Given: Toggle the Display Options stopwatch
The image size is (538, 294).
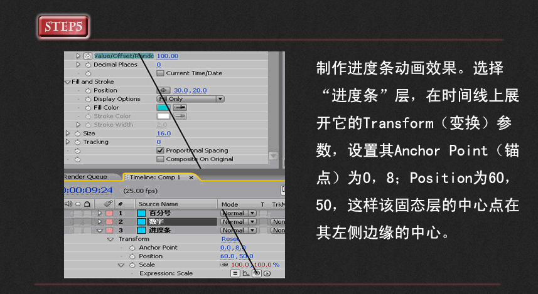Looking at the screenshot, I should (x=88, y=99).
